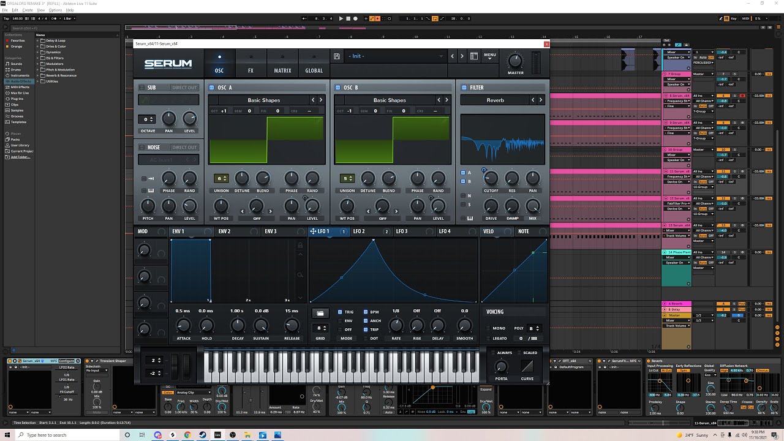Toggle the Filter enable switch
This screenshot has width=784, height=441.
pyautogui.click(x=464, y=88)
